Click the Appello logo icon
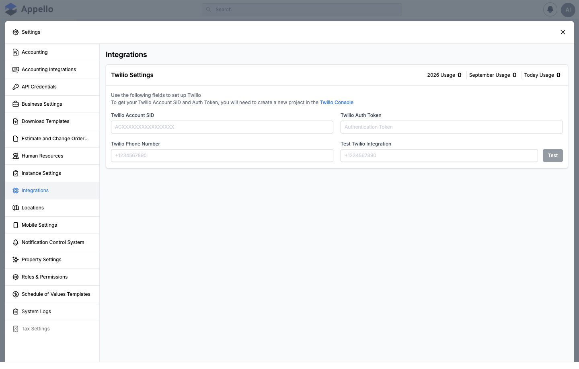 11,9
